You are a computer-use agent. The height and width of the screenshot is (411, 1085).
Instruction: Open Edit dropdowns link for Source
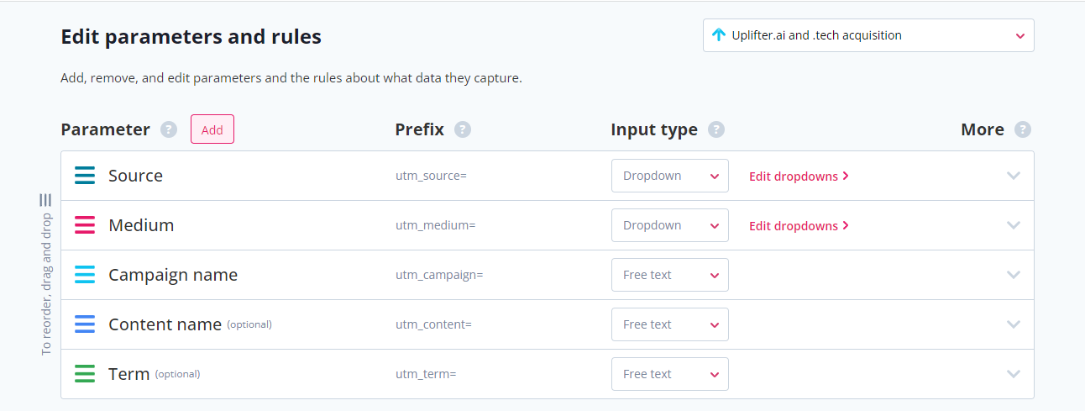click(x=799, y=176)
